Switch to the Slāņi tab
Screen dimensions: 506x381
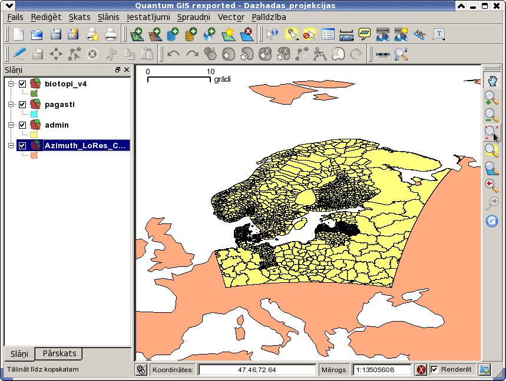pyautogui.click(x=19, y=354)
